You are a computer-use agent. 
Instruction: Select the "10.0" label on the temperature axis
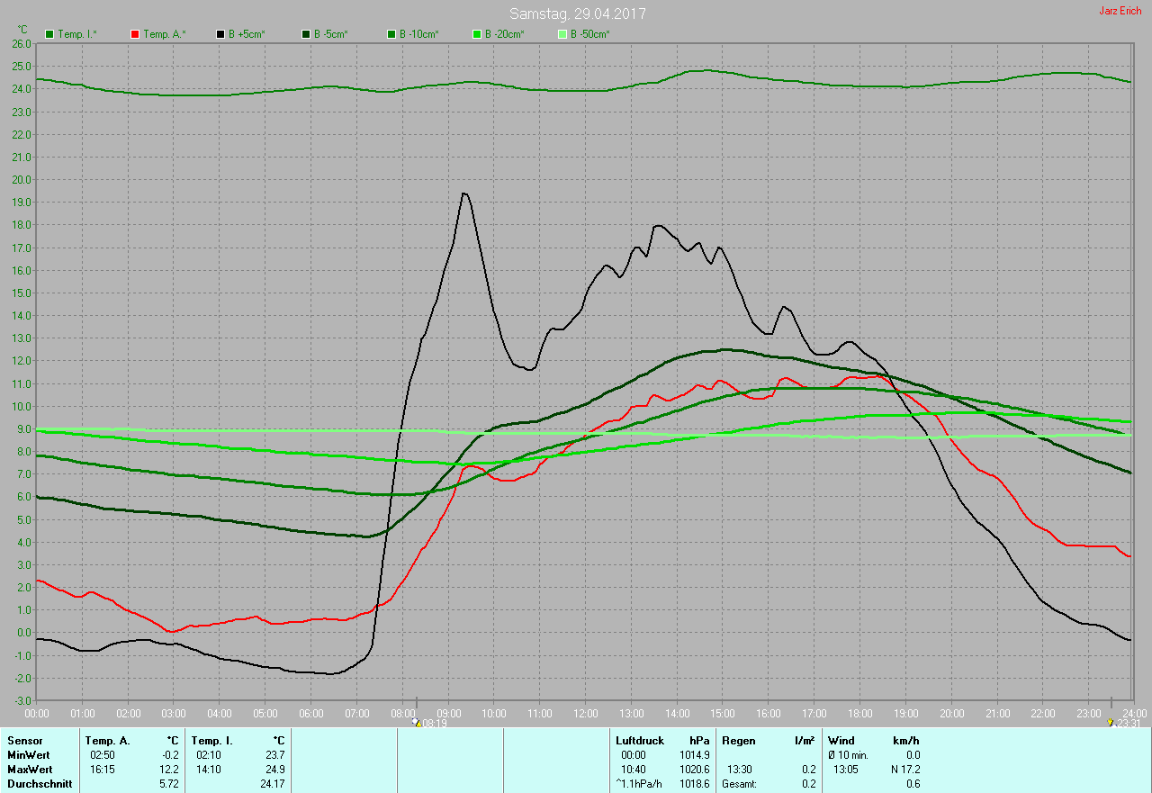[22, 406]
